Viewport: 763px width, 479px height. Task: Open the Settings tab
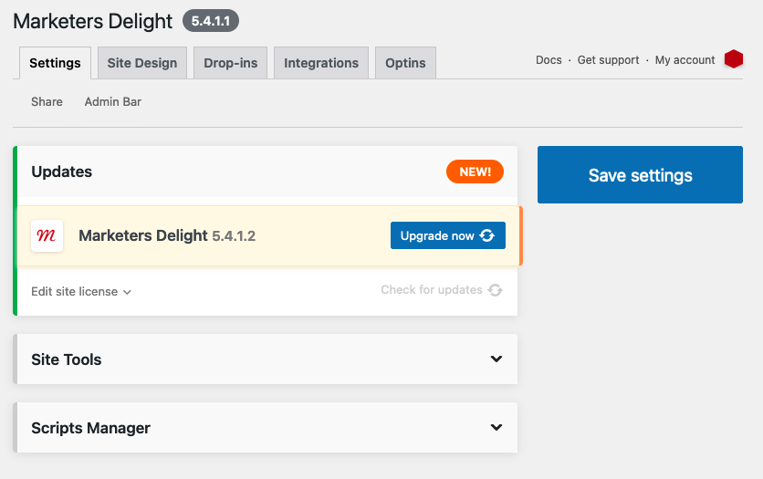point(55,63)
